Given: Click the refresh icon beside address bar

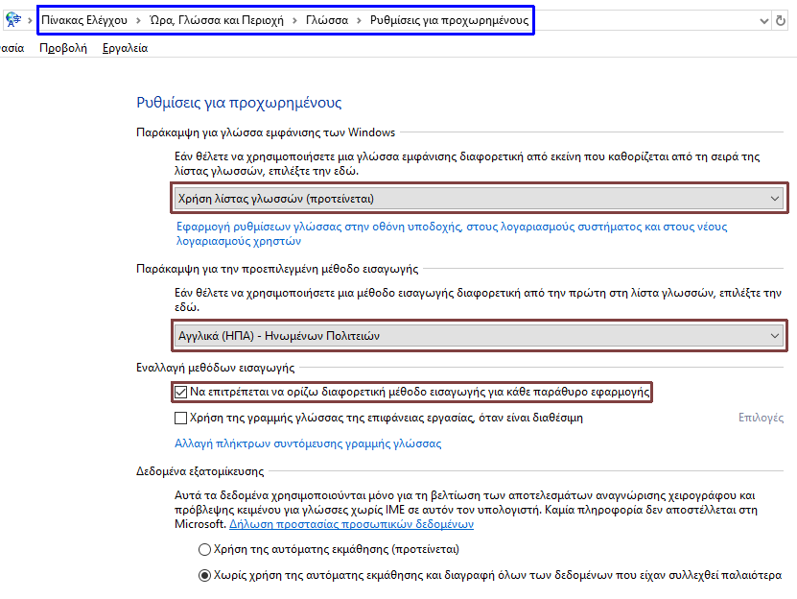Looking at the screenshot, I should pyautogui.click(x=781, y=21).
